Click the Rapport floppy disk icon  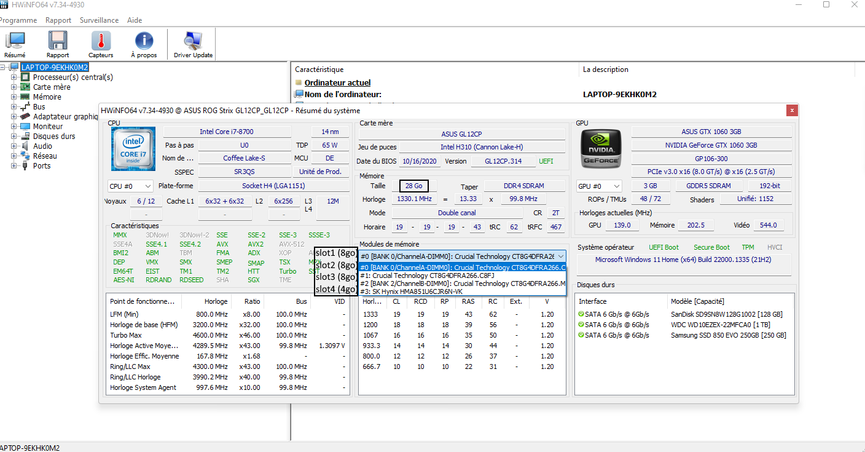point(58,41)
